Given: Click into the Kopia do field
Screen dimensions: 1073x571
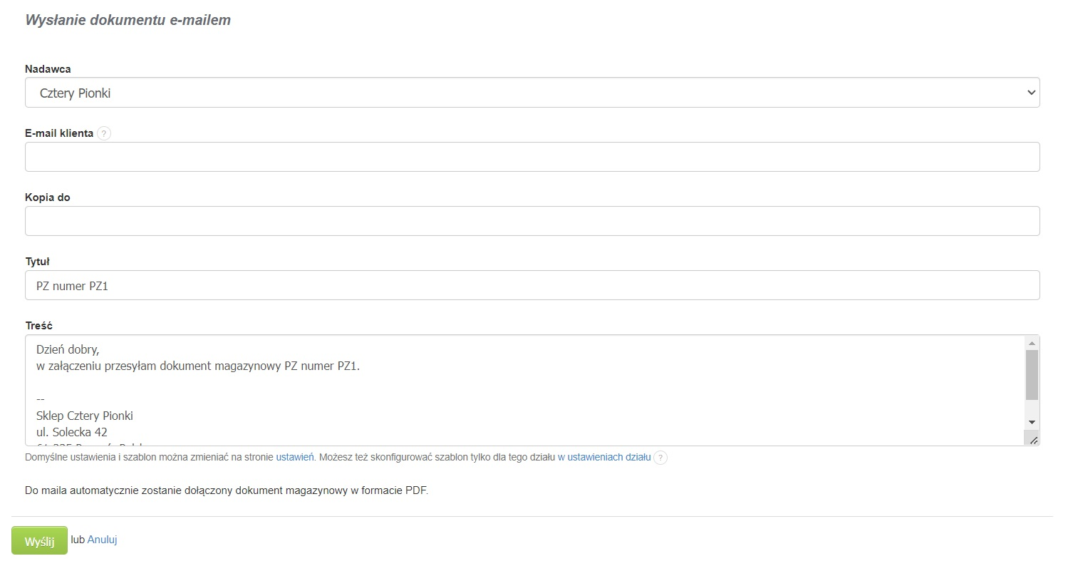Looking at the screenshot, I should click(532, 221).
